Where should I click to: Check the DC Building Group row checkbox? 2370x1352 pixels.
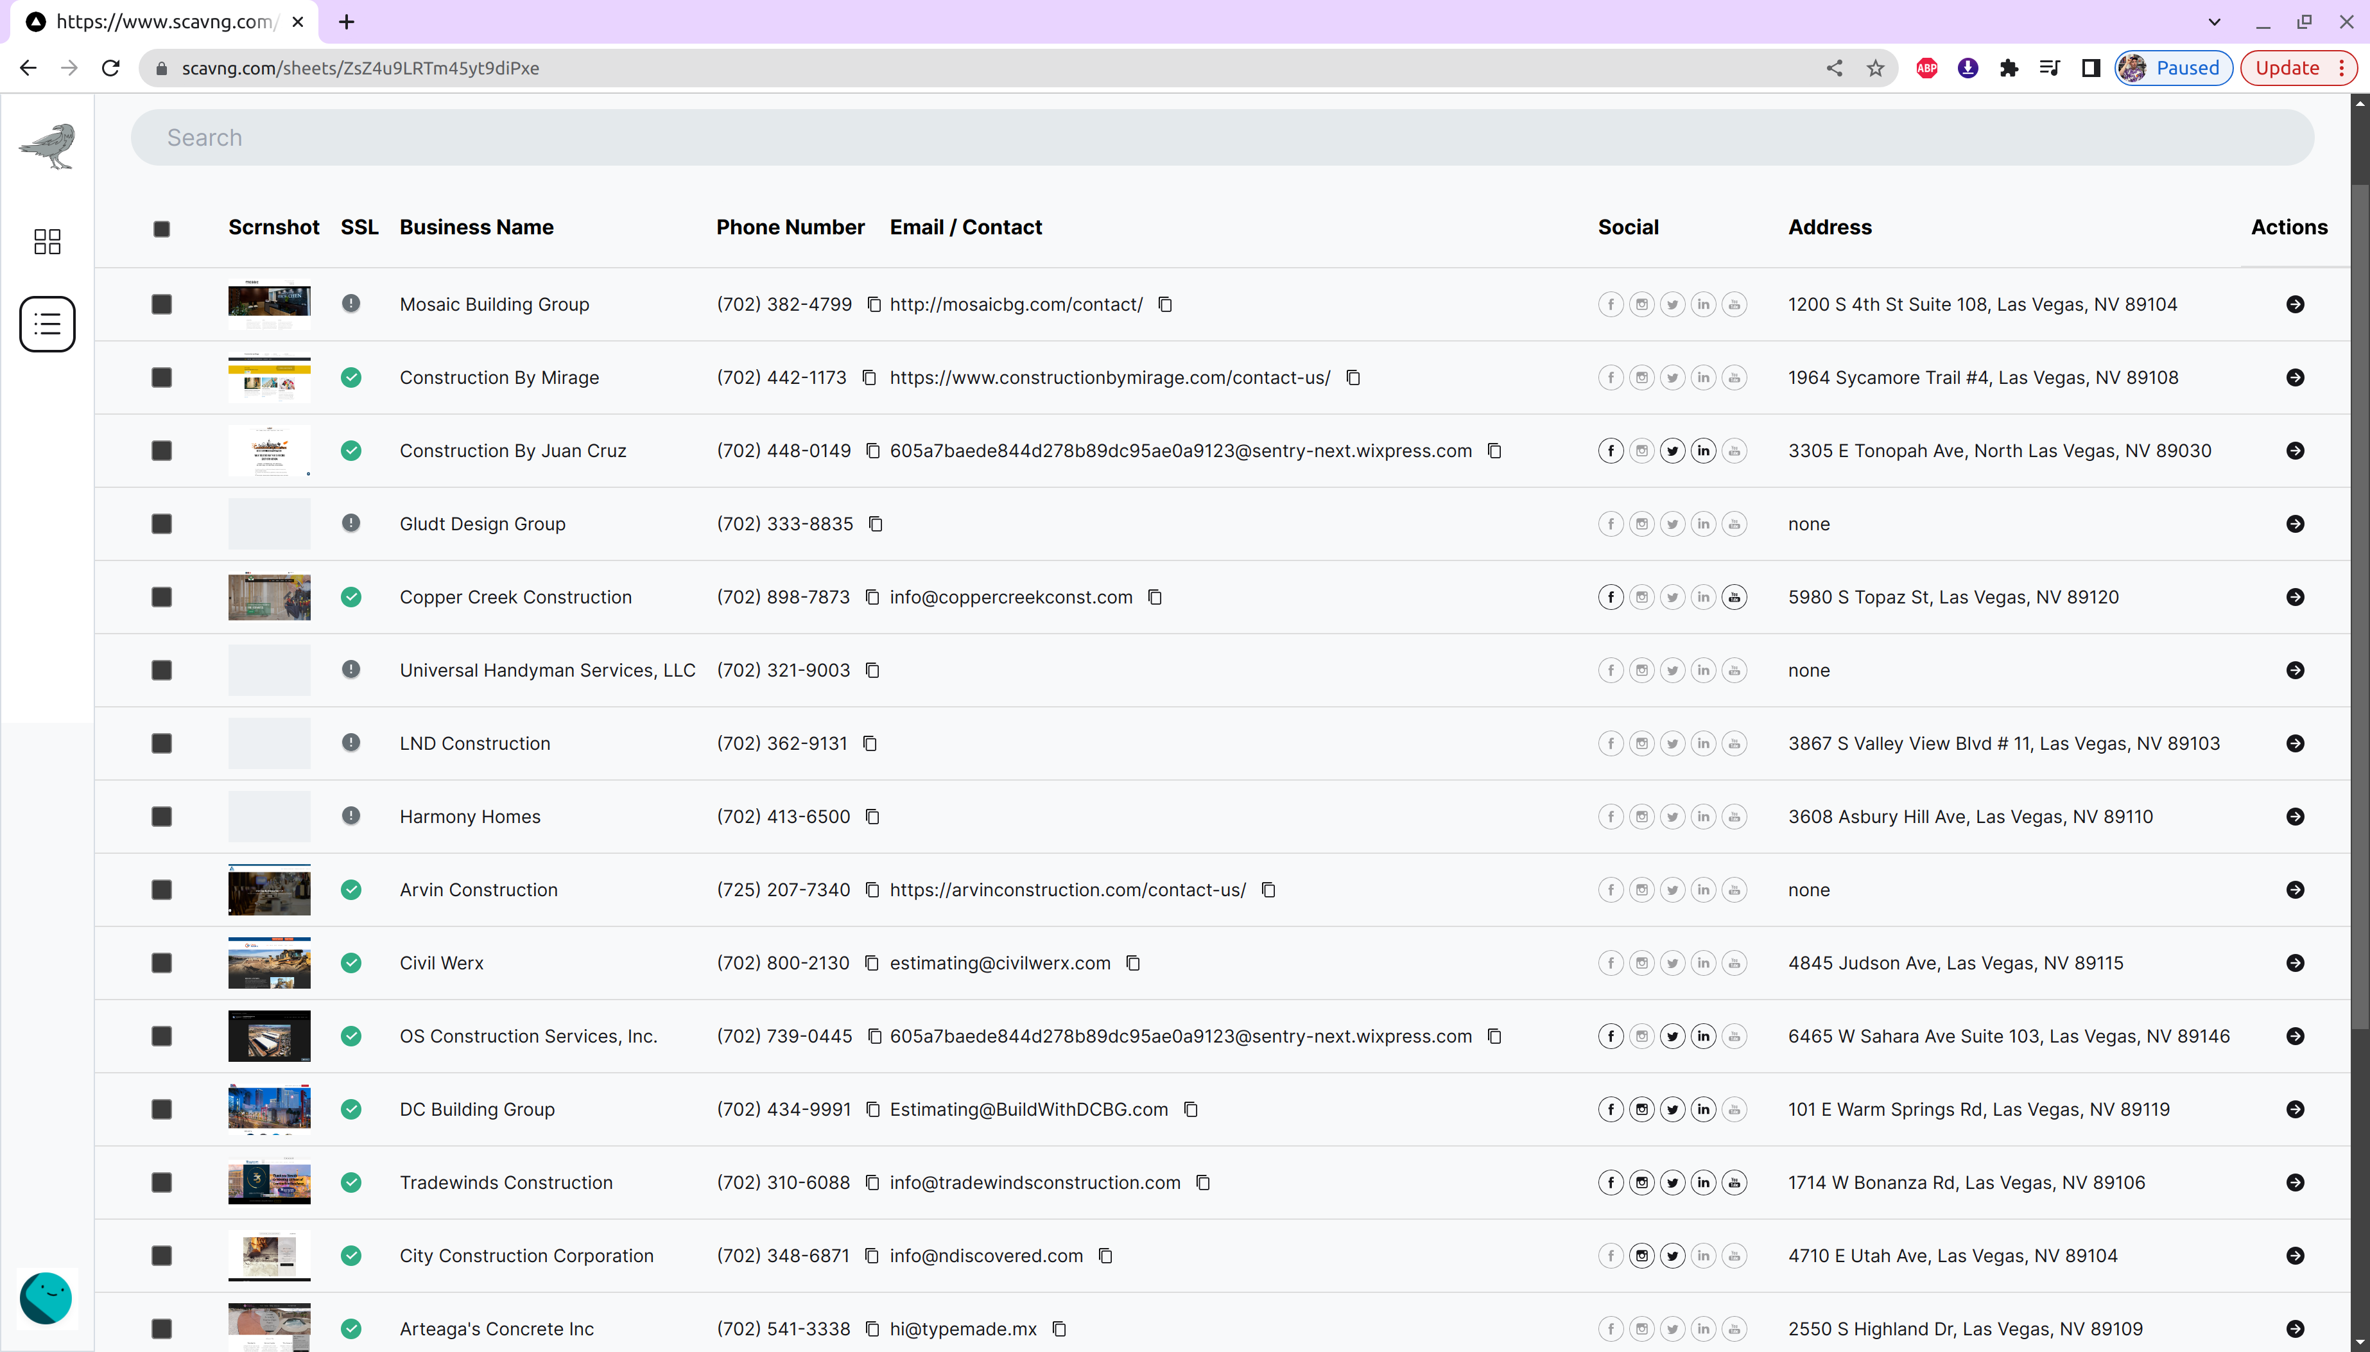pyautogui.click(x=162, y=1109)
